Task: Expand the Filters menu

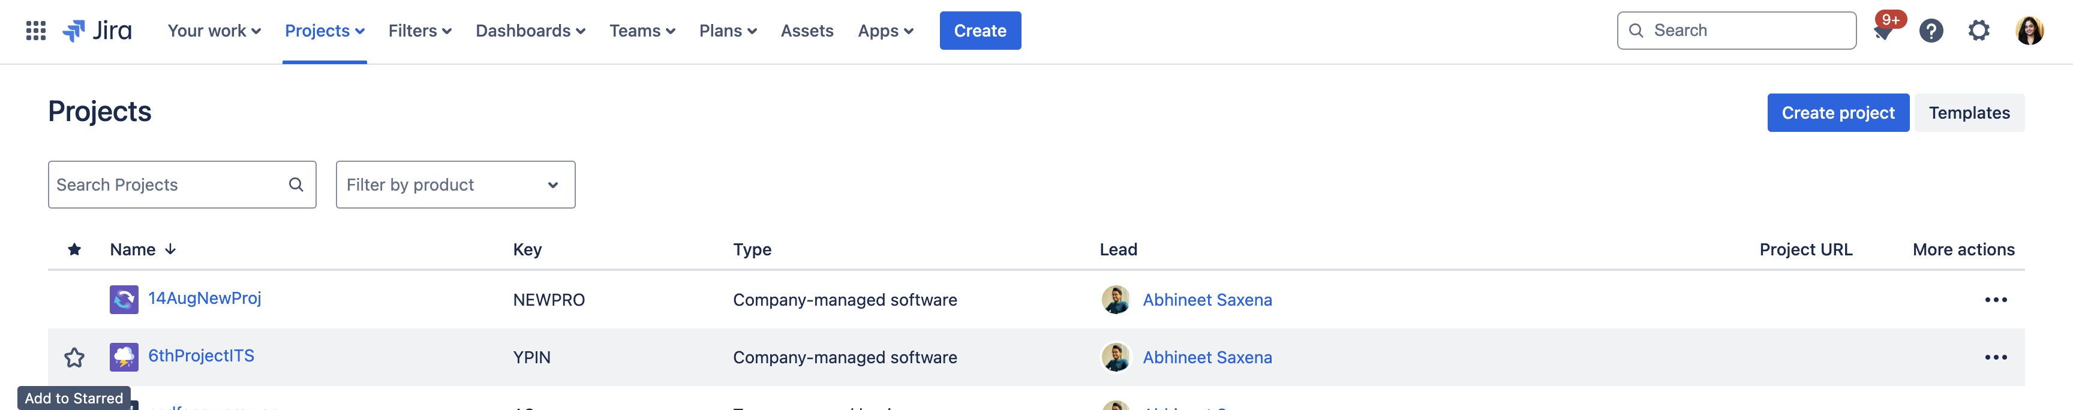Action: click(420, 31)
